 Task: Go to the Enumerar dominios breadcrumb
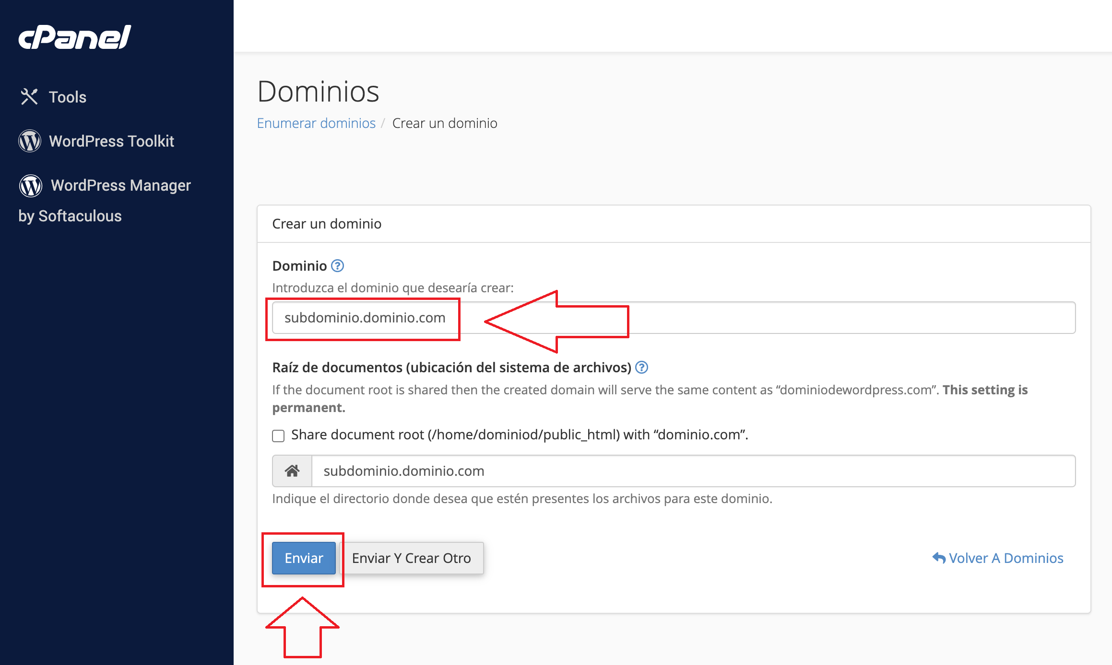[316, 123]
